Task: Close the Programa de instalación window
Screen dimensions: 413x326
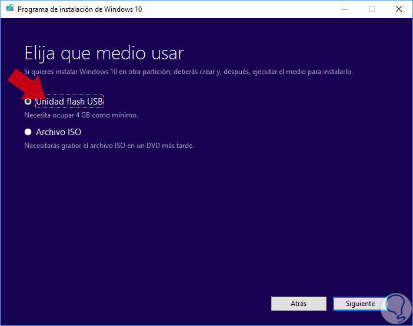Action: click(x=399, y=9)
